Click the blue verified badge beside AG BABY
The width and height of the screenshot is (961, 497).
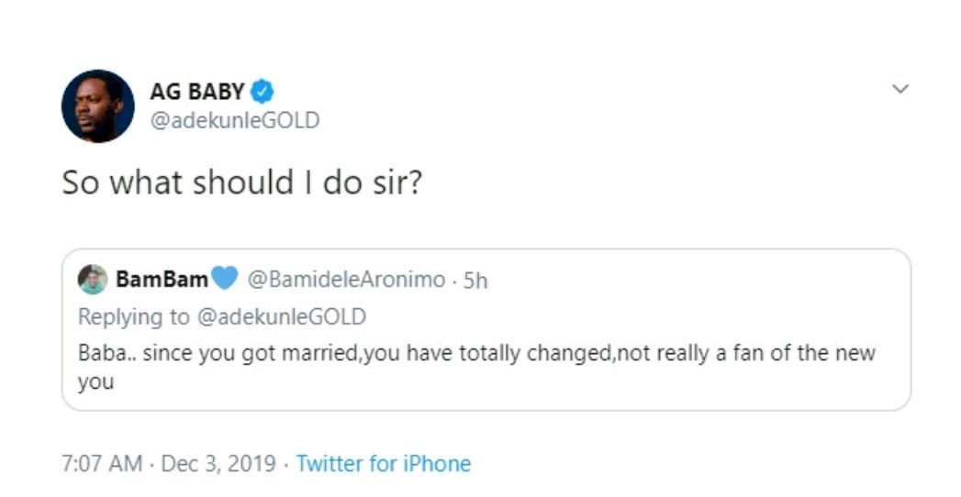[263, 92]
